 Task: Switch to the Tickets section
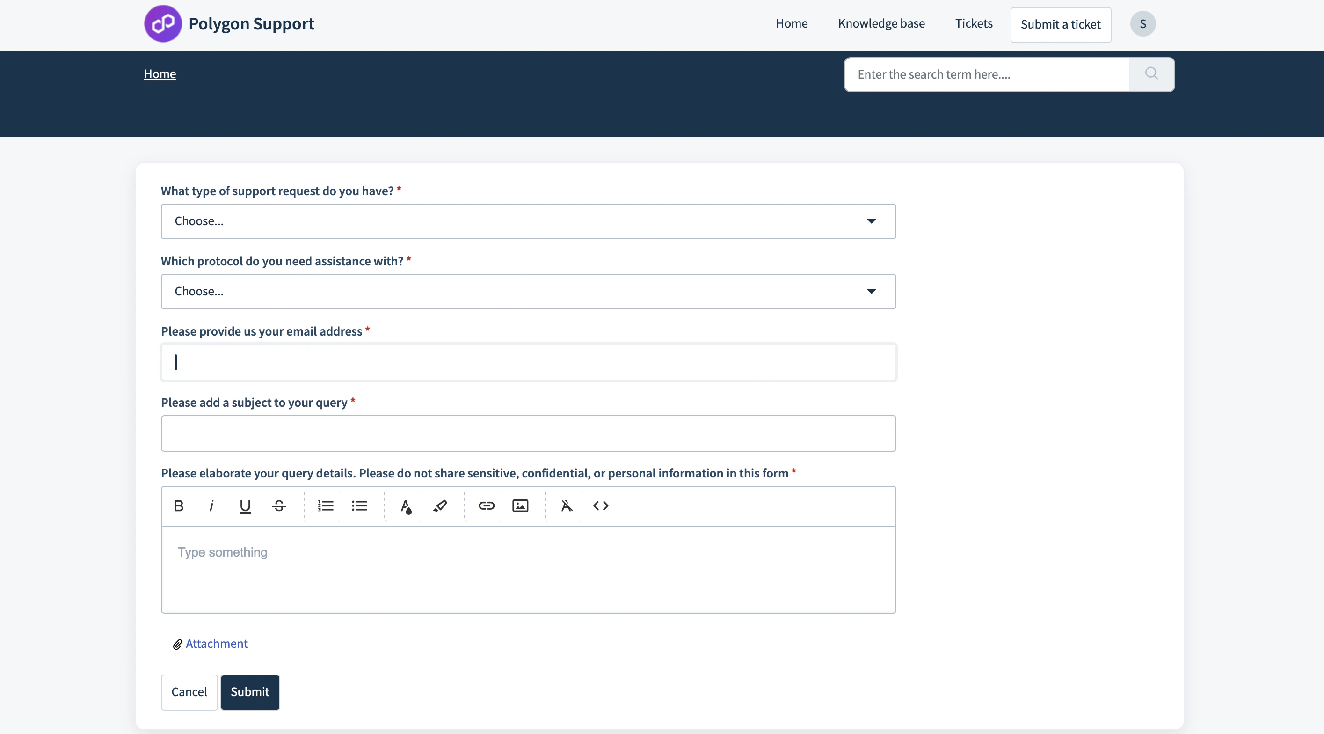click(974, 23)
